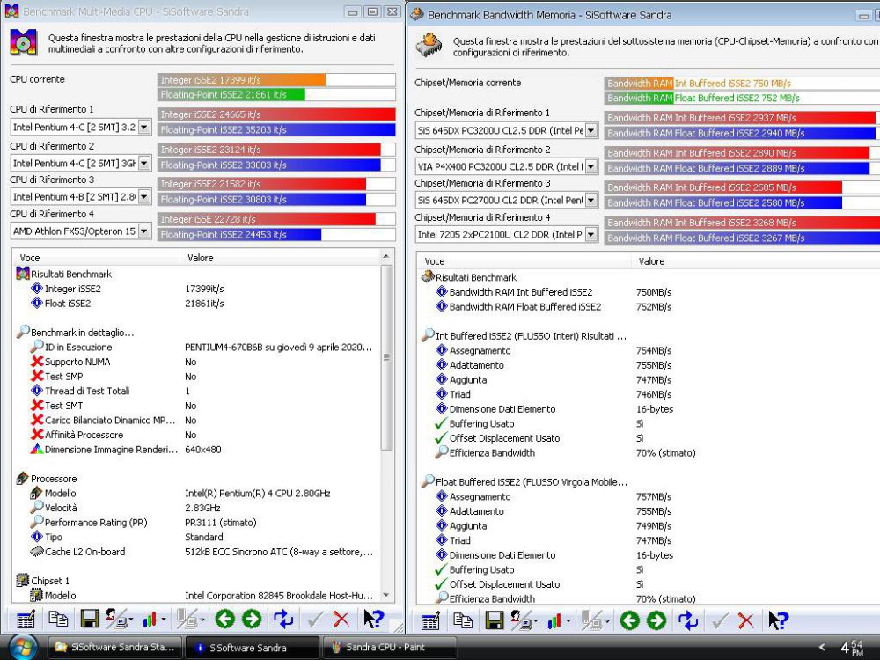The image size is (880, 660).
Task: Open the Chipset/Memoria di Riferimento 4 Intel 7205 dropdown
Action: point(590,235)
